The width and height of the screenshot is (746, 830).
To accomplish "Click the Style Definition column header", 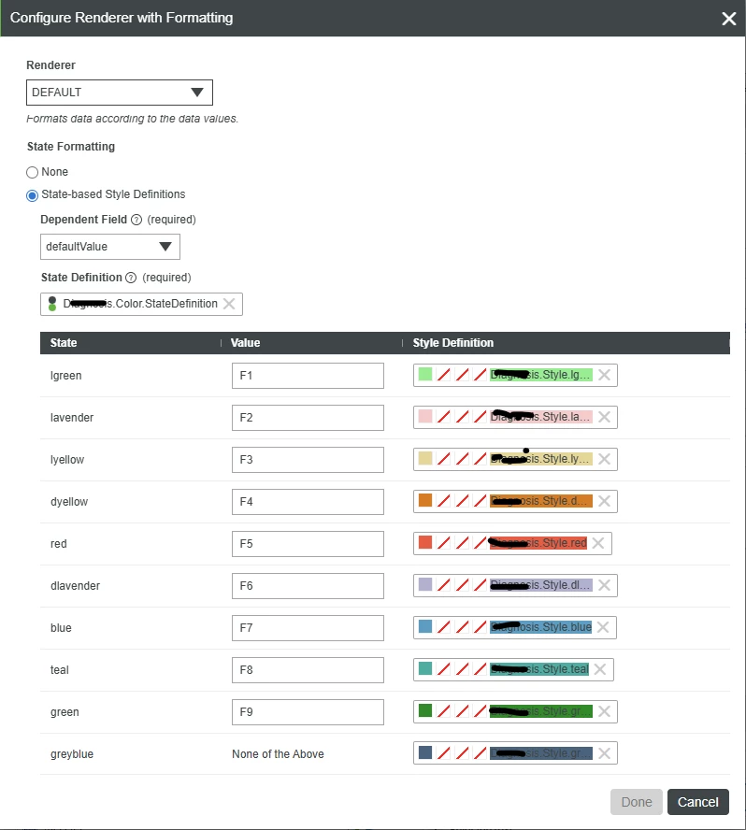I will point(567,343).
